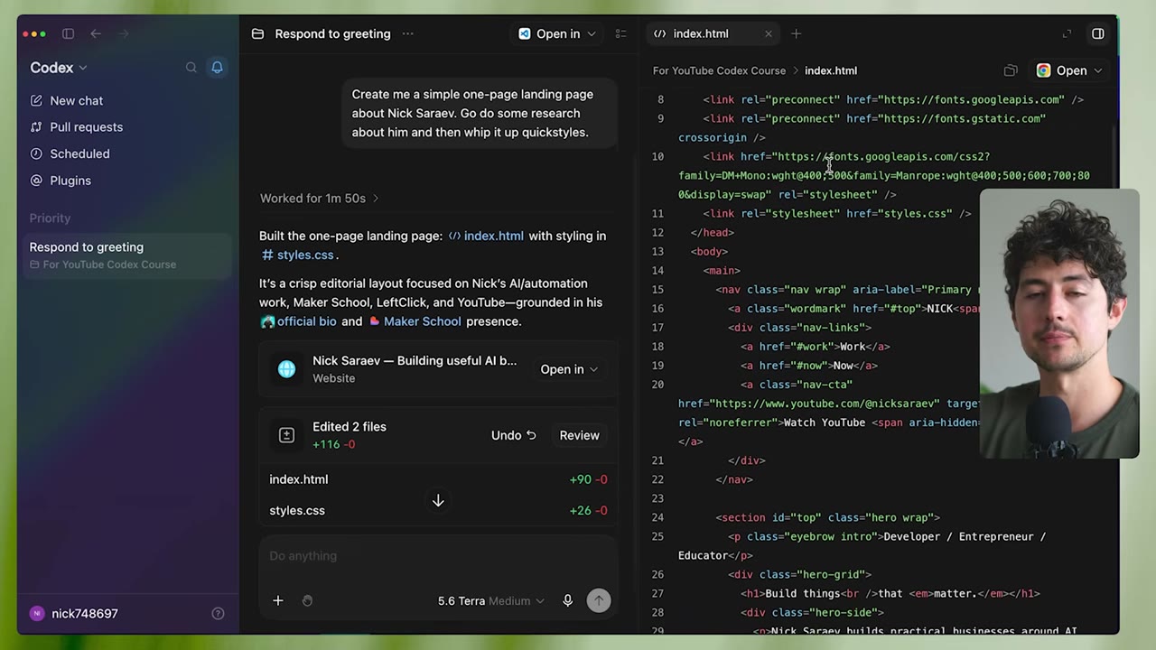Add attachment with the plus icon

[x=278, y=600]
